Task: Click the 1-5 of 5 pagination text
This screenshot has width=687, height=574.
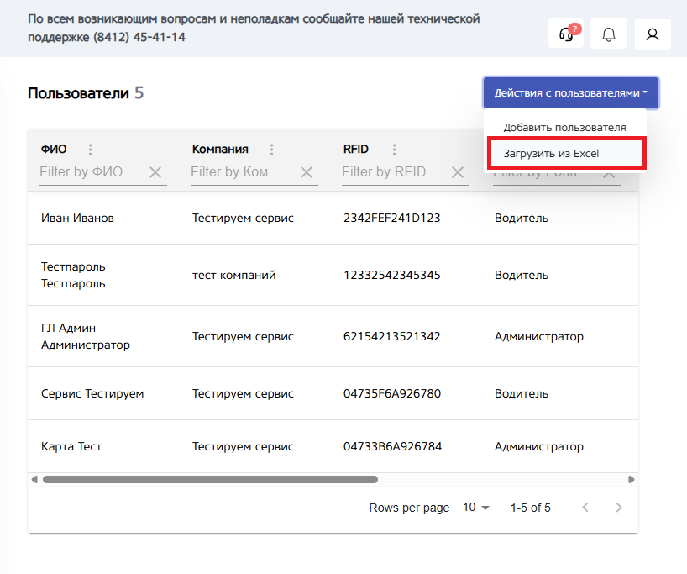Action: (x=530, y=508)
